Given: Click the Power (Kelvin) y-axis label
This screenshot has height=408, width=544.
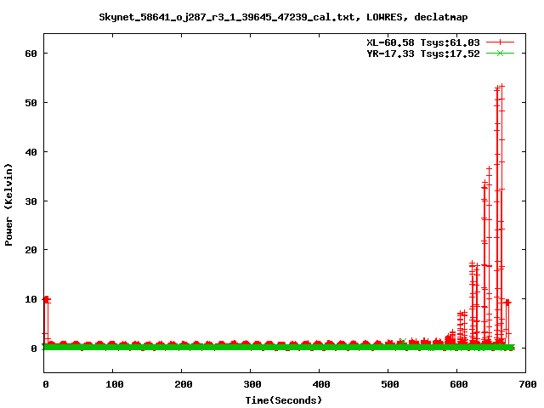Looking at the screenshot, I should [8, 205].
